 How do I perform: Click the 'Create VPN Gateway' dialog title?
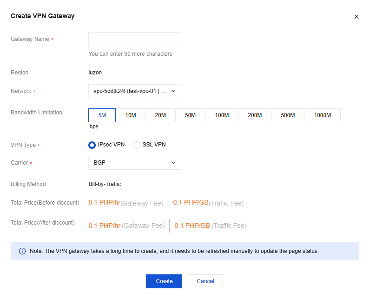[43, 16]
